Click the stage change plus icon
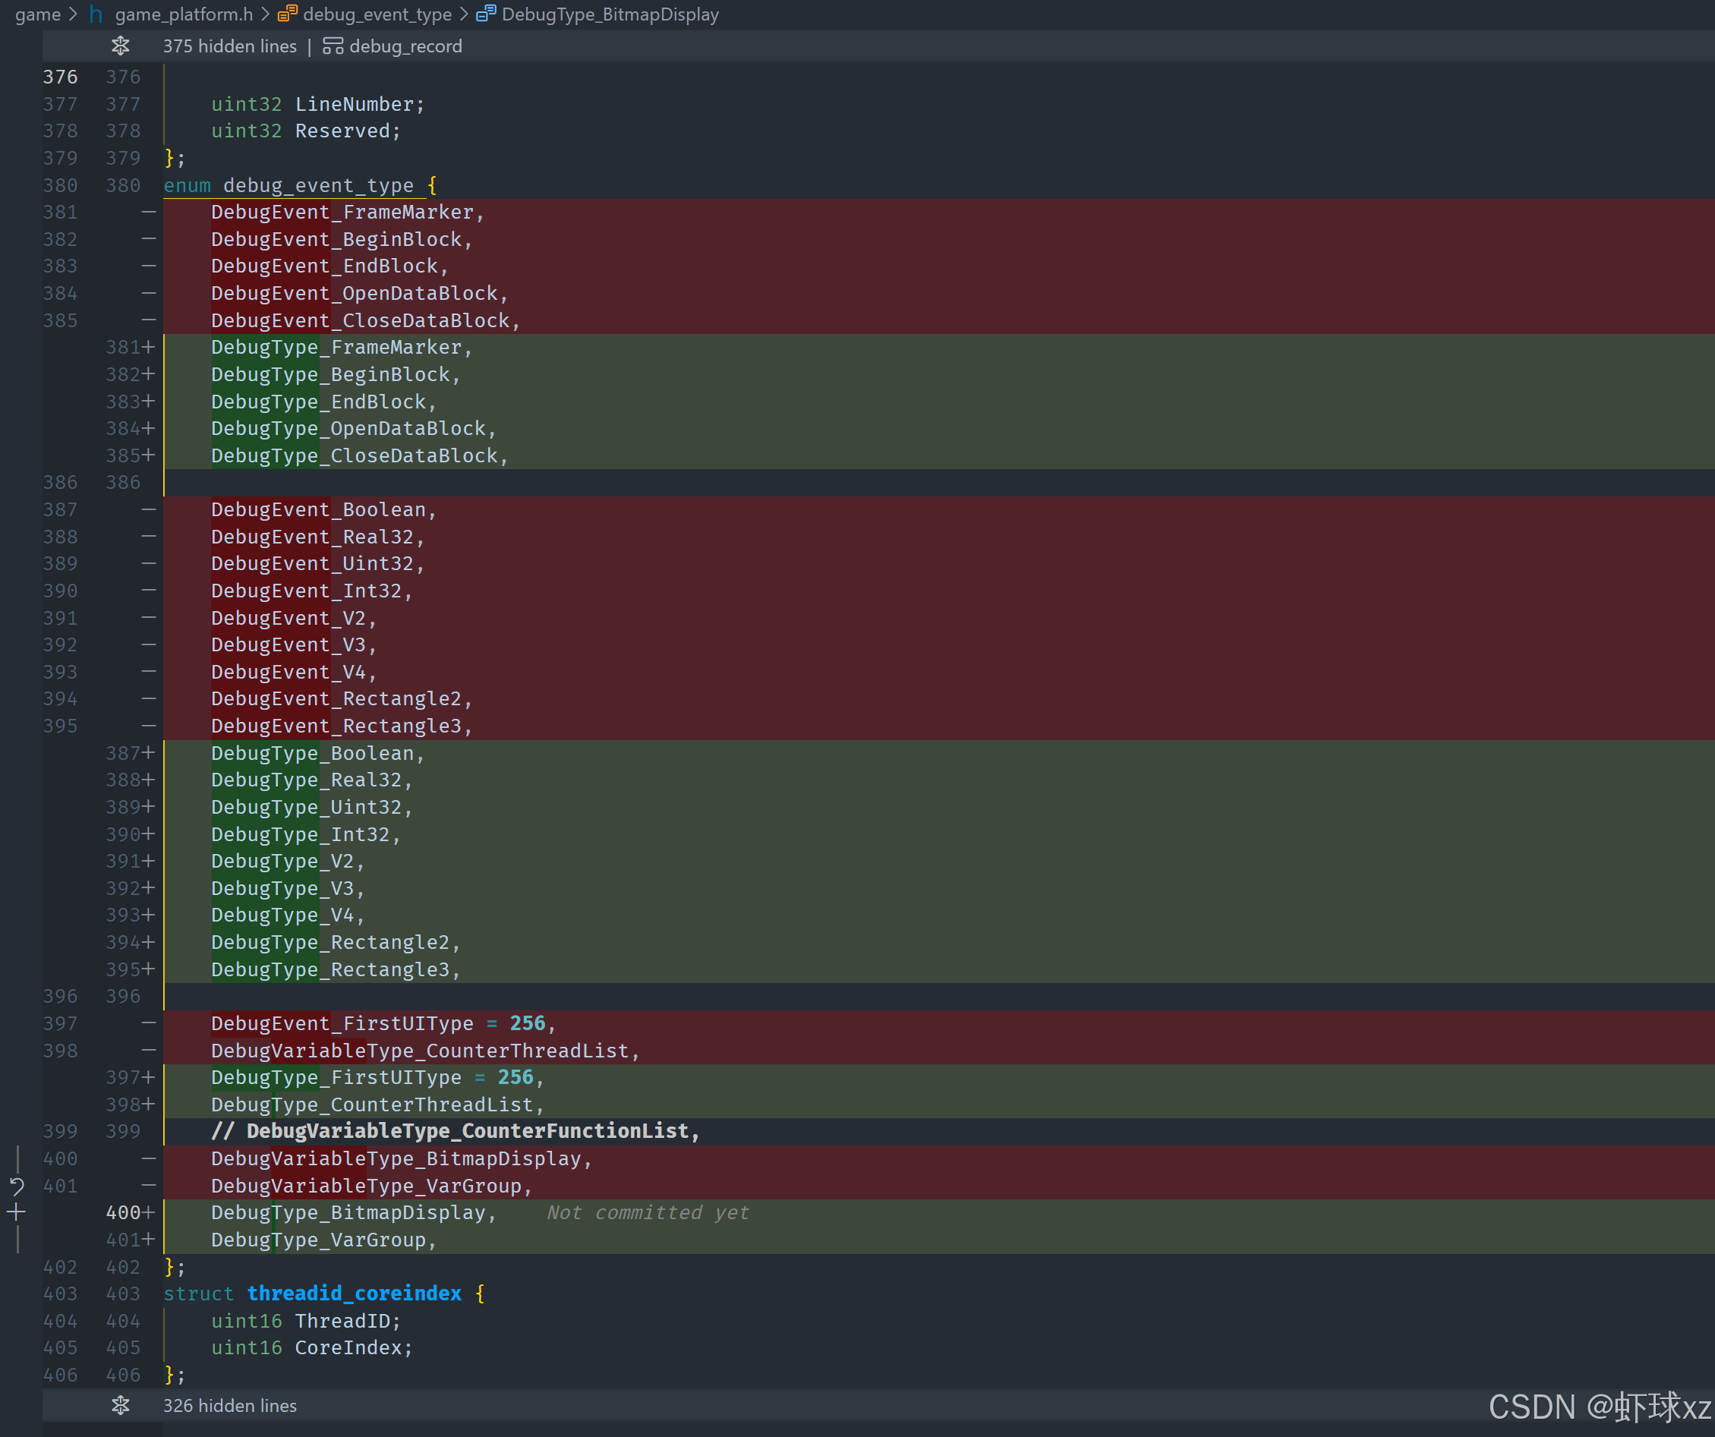Viewport: 1715px width, 1437px height. point(17,1212)
